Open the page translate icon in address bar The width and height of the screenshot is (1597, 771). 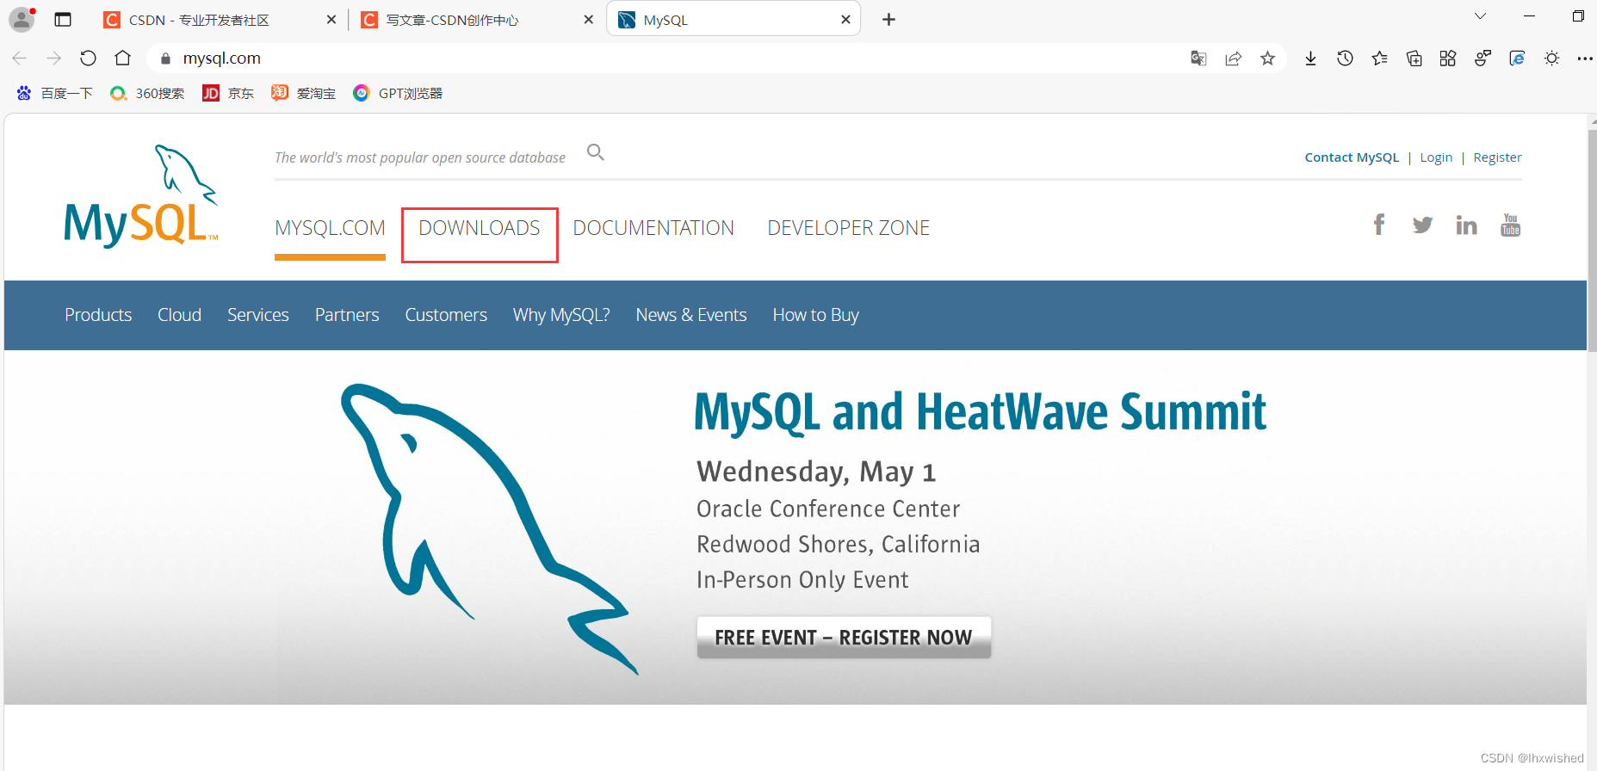pyautogui.click(x=1198, y=58)
